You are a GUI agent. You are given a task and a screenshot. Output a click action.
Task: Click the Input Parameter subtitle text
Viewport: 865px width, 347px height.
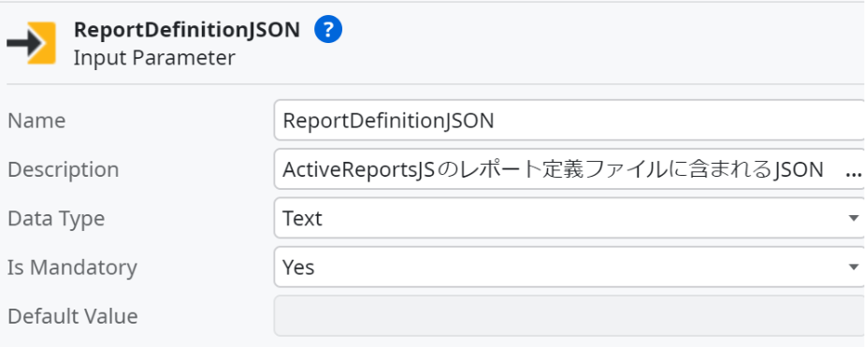(154, 57)
